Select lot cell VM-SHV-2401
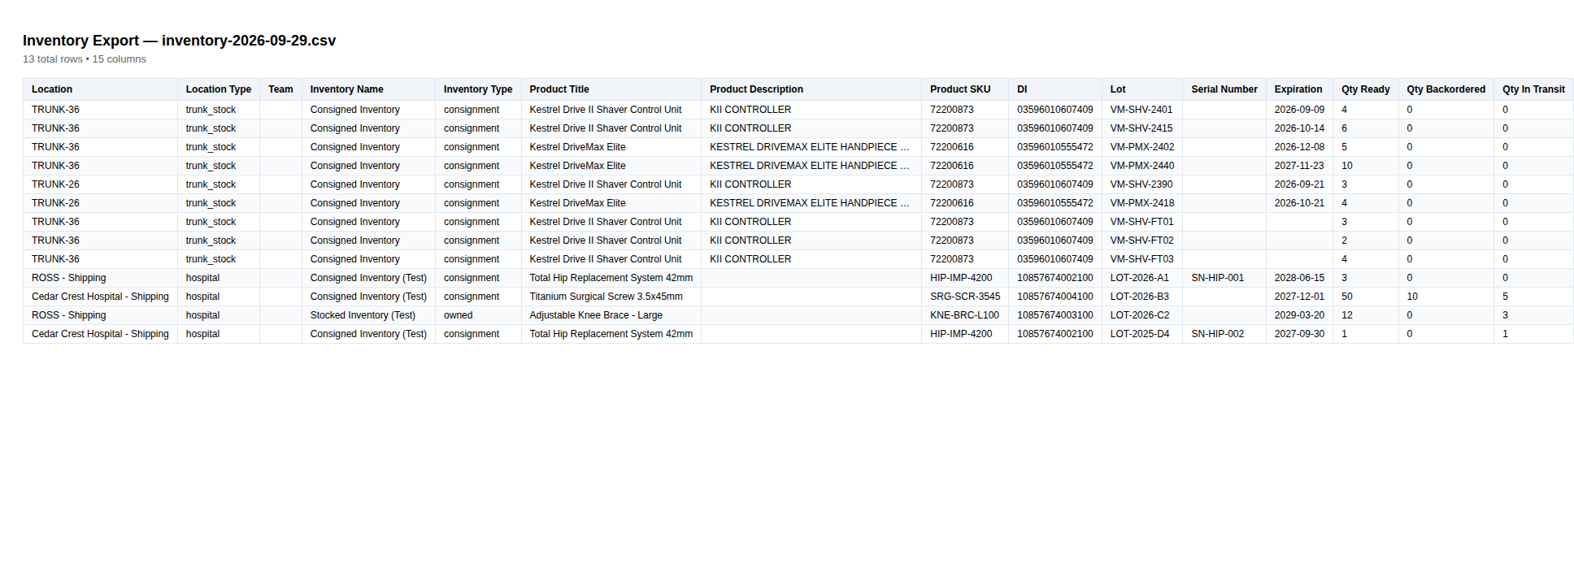1574x585 pixels. coord(1142,110)
